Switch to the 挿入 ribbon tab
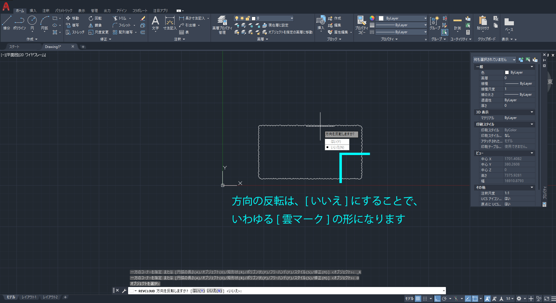556x303 pixels. click(x=33, y=10)
